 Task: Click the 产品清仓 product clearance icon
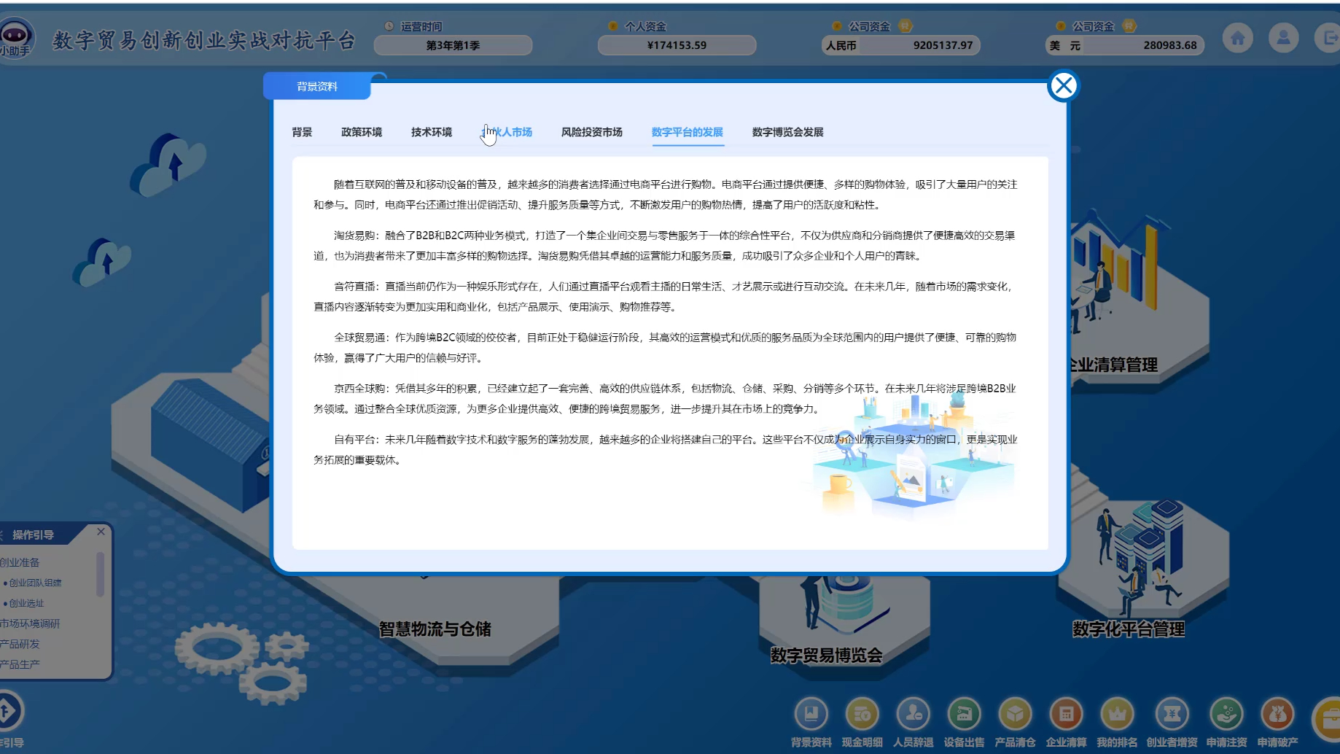(x=1015, y=714)
